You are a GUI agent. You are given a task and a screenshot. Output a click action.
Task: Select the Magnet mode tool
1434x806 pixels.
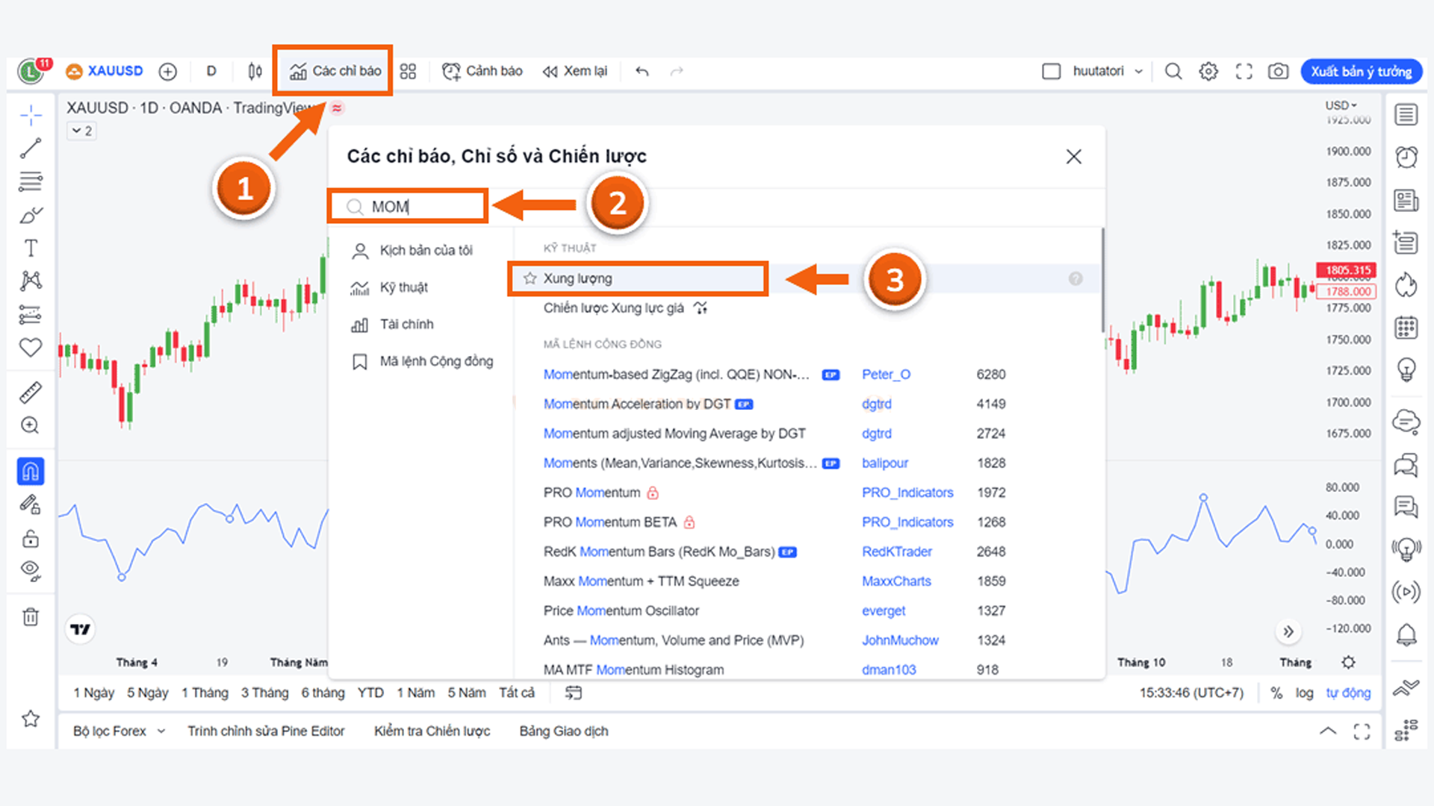tap(31, 471)
